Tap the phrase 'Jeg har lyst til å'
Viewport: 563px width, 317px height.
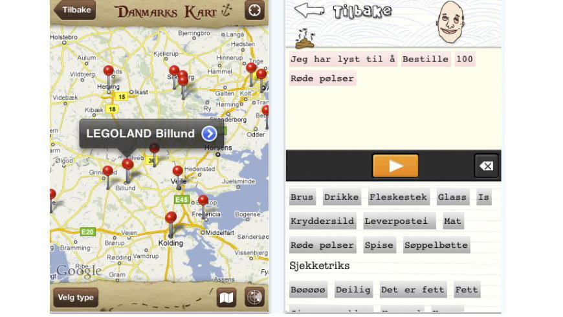343,60
